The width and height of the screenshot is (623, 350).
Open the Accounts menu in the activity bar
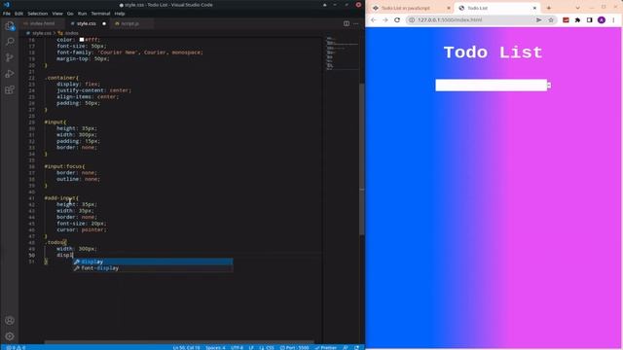click(x=10, y=320)
